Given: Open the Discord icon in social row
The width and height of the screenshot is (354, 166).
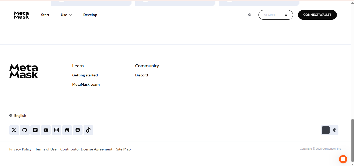Looking at the screenshot, I should pos(67,130).
